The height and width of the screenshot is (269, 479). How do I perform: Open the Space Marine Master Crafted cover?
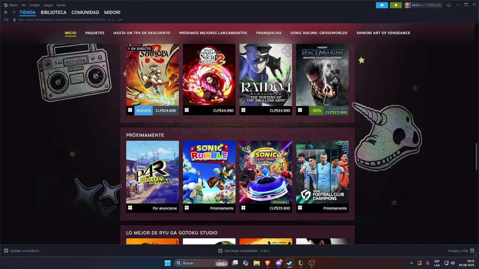coord(322,75)
